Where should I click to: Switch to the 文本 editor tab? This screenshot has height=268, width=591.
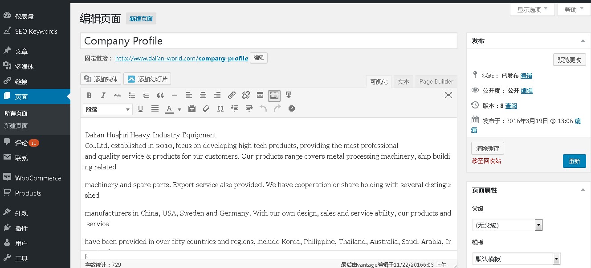(x=404, y=82)
